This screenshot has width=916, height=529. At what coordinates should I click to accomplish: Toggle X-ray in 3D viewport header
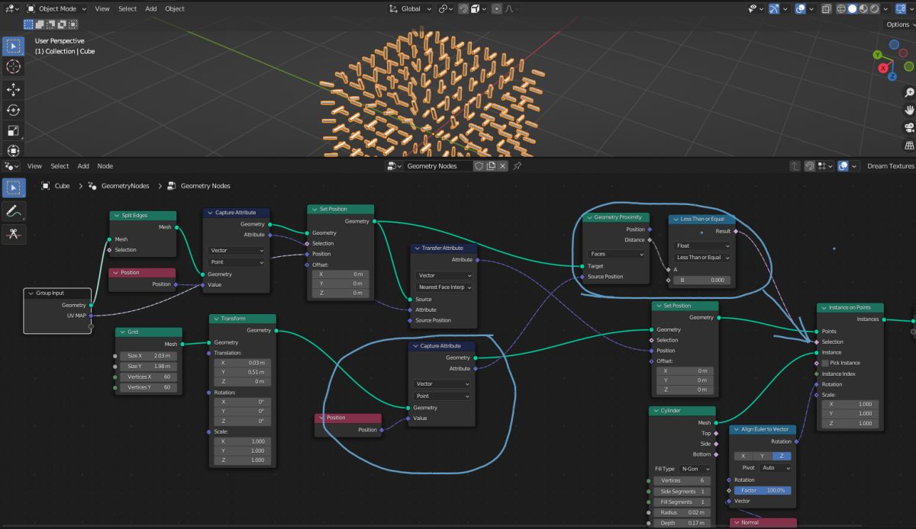click(826, 8)
